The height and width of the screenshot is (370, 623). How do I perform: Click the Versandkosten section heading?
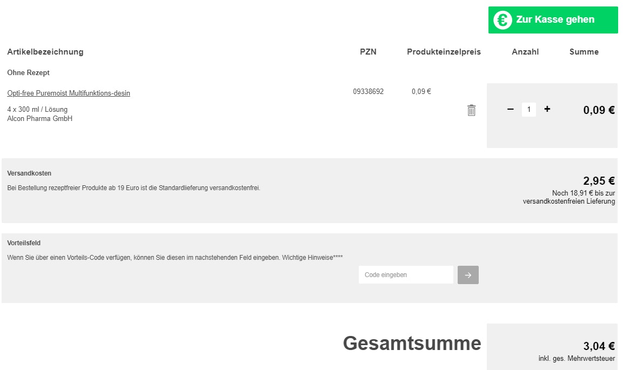pos(29,173)
